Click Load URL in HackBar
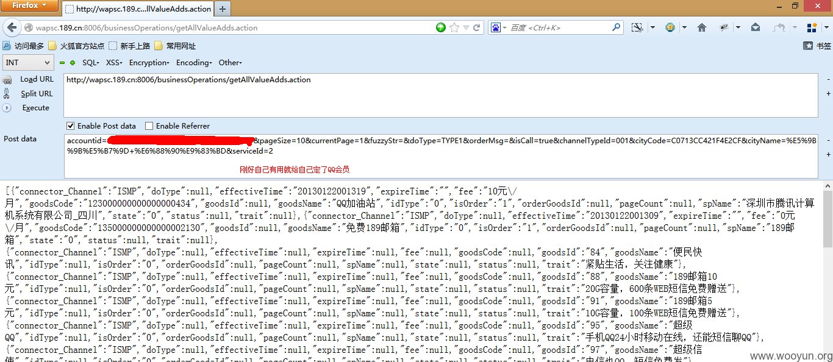 click(x=37, y=79)
